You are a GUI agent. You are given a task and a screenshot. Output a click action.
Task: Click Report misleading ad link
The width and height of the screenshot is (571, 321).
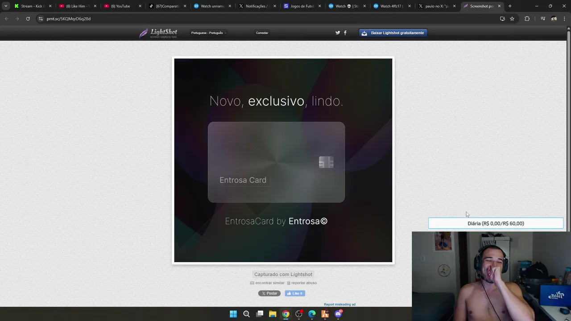[x=339, y=305]
